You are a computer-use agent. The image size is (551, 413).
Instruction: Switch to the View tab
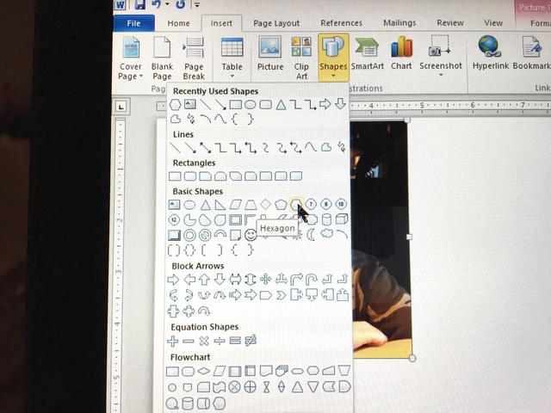(493, 23)
